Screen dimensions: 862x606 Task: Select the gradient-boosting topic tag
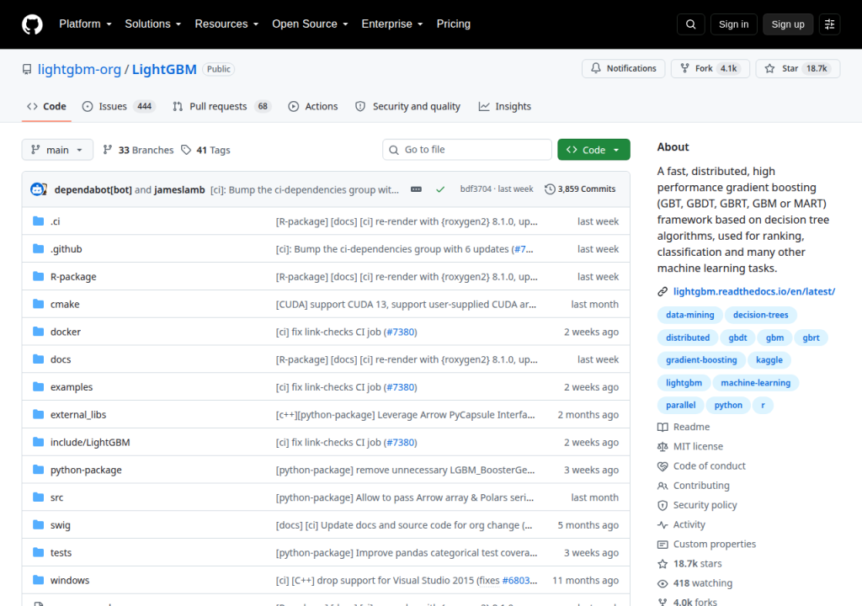click(x=701, y=360)
